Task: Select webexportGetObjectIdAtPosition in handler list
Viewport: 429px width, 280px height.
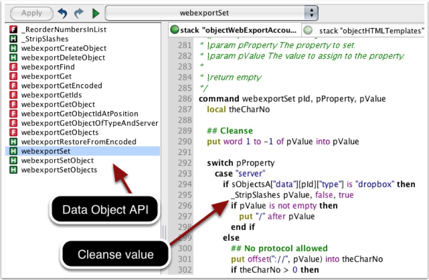Action: point(80,113)
